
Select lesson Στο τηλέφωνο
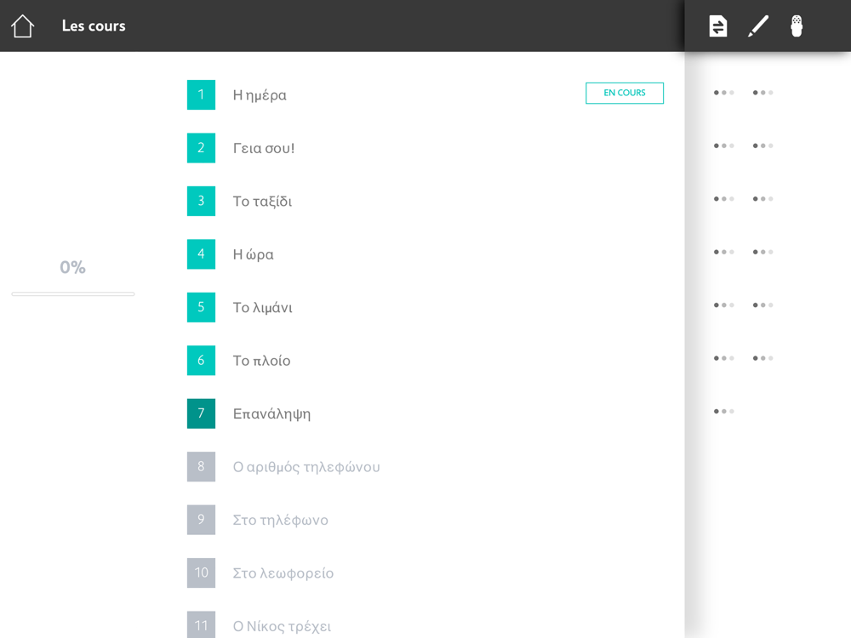coord(280,521)
